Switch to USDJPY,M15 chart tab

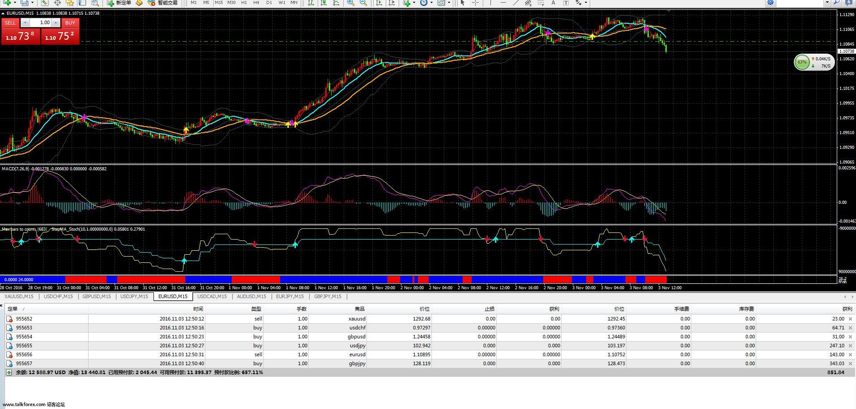[x=134, y=296]
